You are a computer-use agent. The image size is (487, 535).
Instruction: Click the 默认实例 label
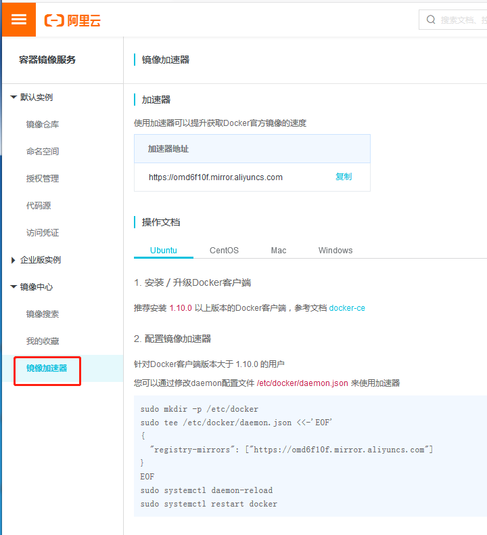tap(37, 98)
